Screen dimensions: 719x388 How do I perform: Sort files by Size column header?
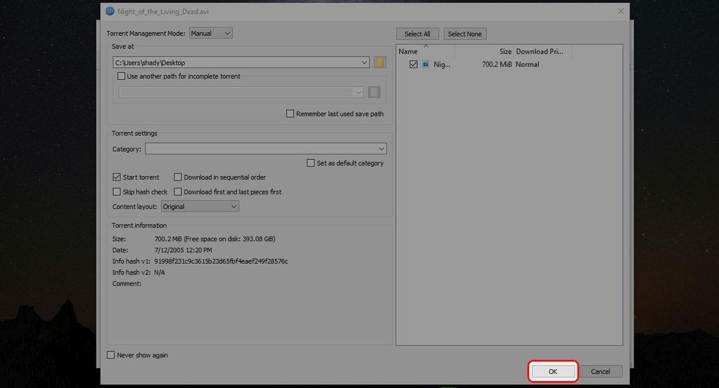484,52
